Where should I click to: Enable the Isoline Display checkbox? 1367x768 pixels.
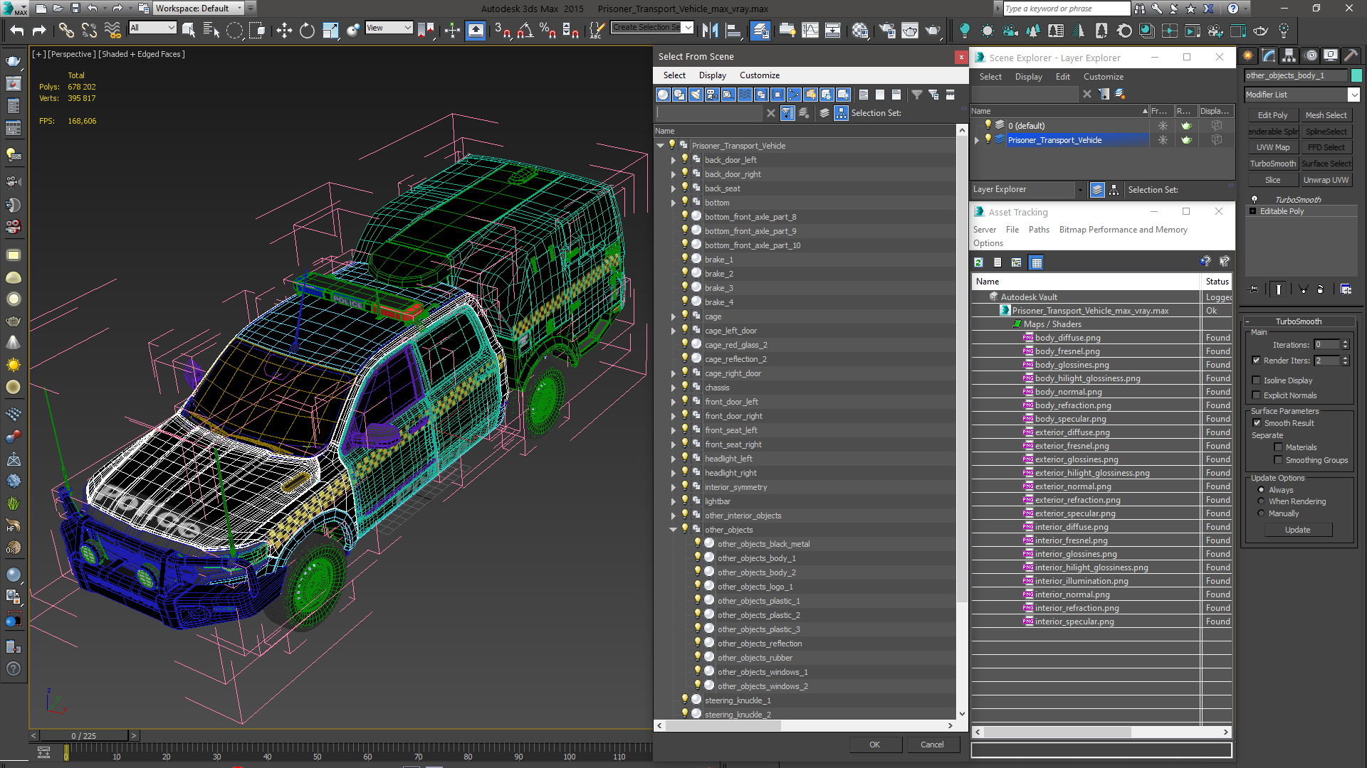1257,380
